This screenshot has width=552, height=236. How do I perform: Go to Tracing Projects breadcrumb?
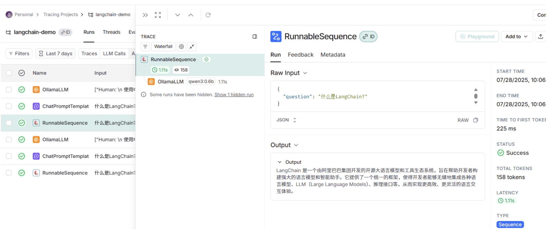pyautogui.click(x=61, y=15)
